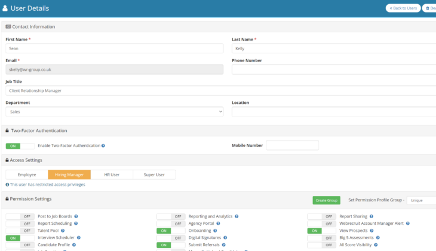This screenshot has width=436, height=251.
Task: Click help icon next to Reporting and Analytics
Action: click(237, 216)
